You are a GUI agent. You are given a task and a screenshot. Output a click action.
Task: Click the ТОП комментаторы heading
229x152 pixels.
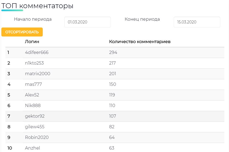[37, 6]
